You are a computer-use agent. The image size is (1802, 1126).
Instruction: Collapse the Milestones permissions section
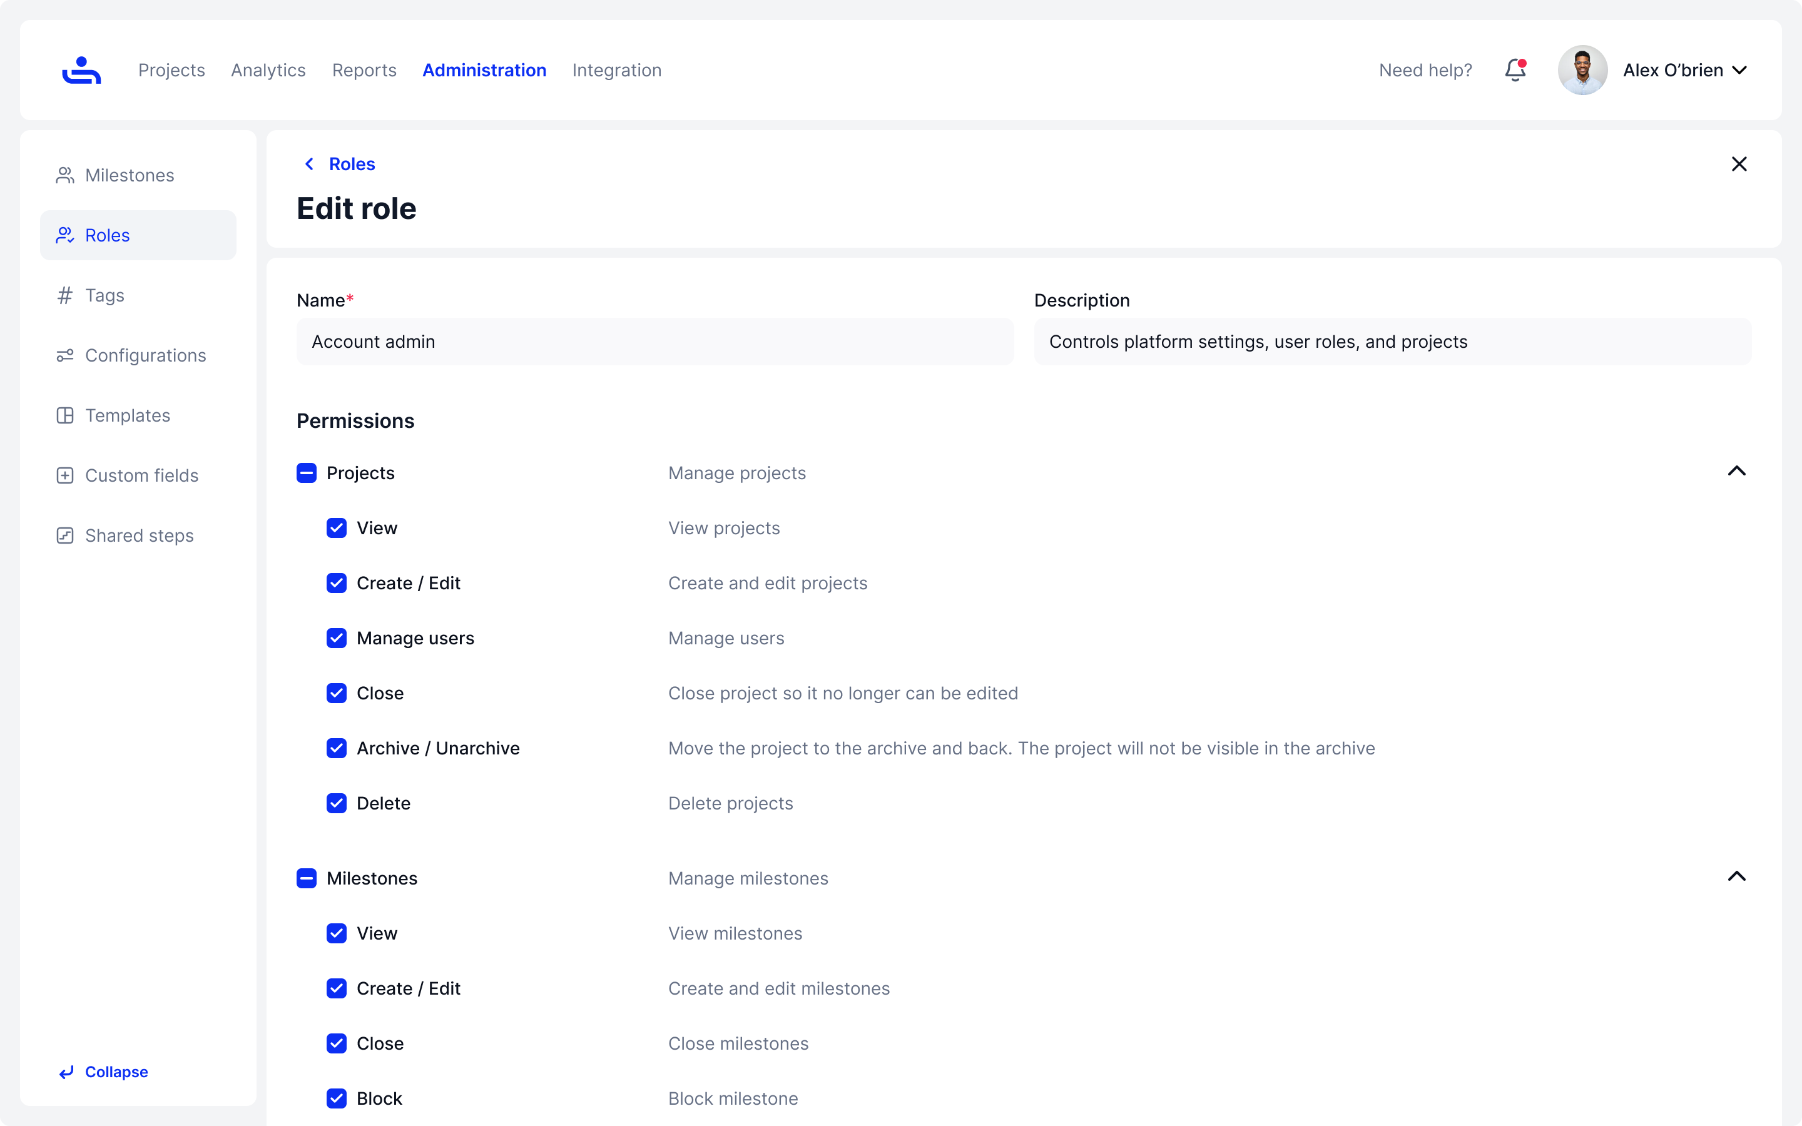(1736, 876)
